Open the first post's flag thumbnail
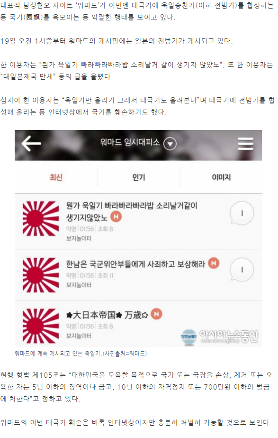Image resolution: width=278 pixels, height=438 pixels. tap(41, 218)
